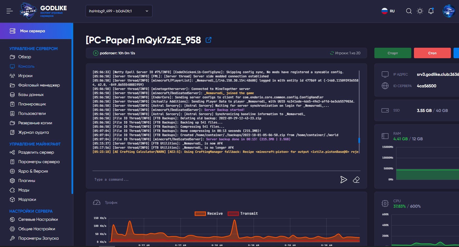Click server address srv3.godlike.club
Screen dimensions: 459x247
[438, 74]
